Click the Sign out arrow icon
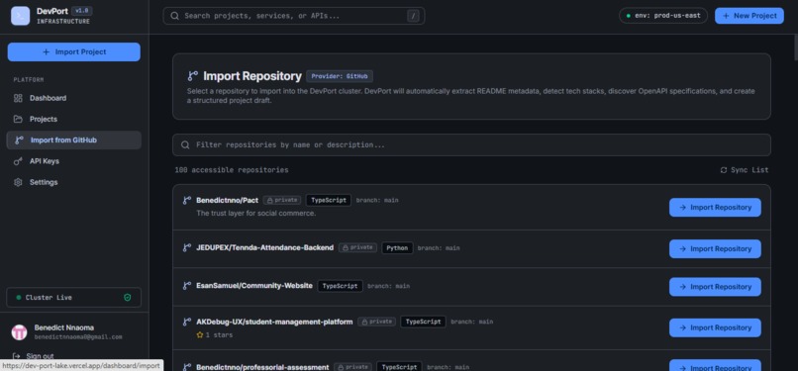The image size is (798, 371). (17, 356)
